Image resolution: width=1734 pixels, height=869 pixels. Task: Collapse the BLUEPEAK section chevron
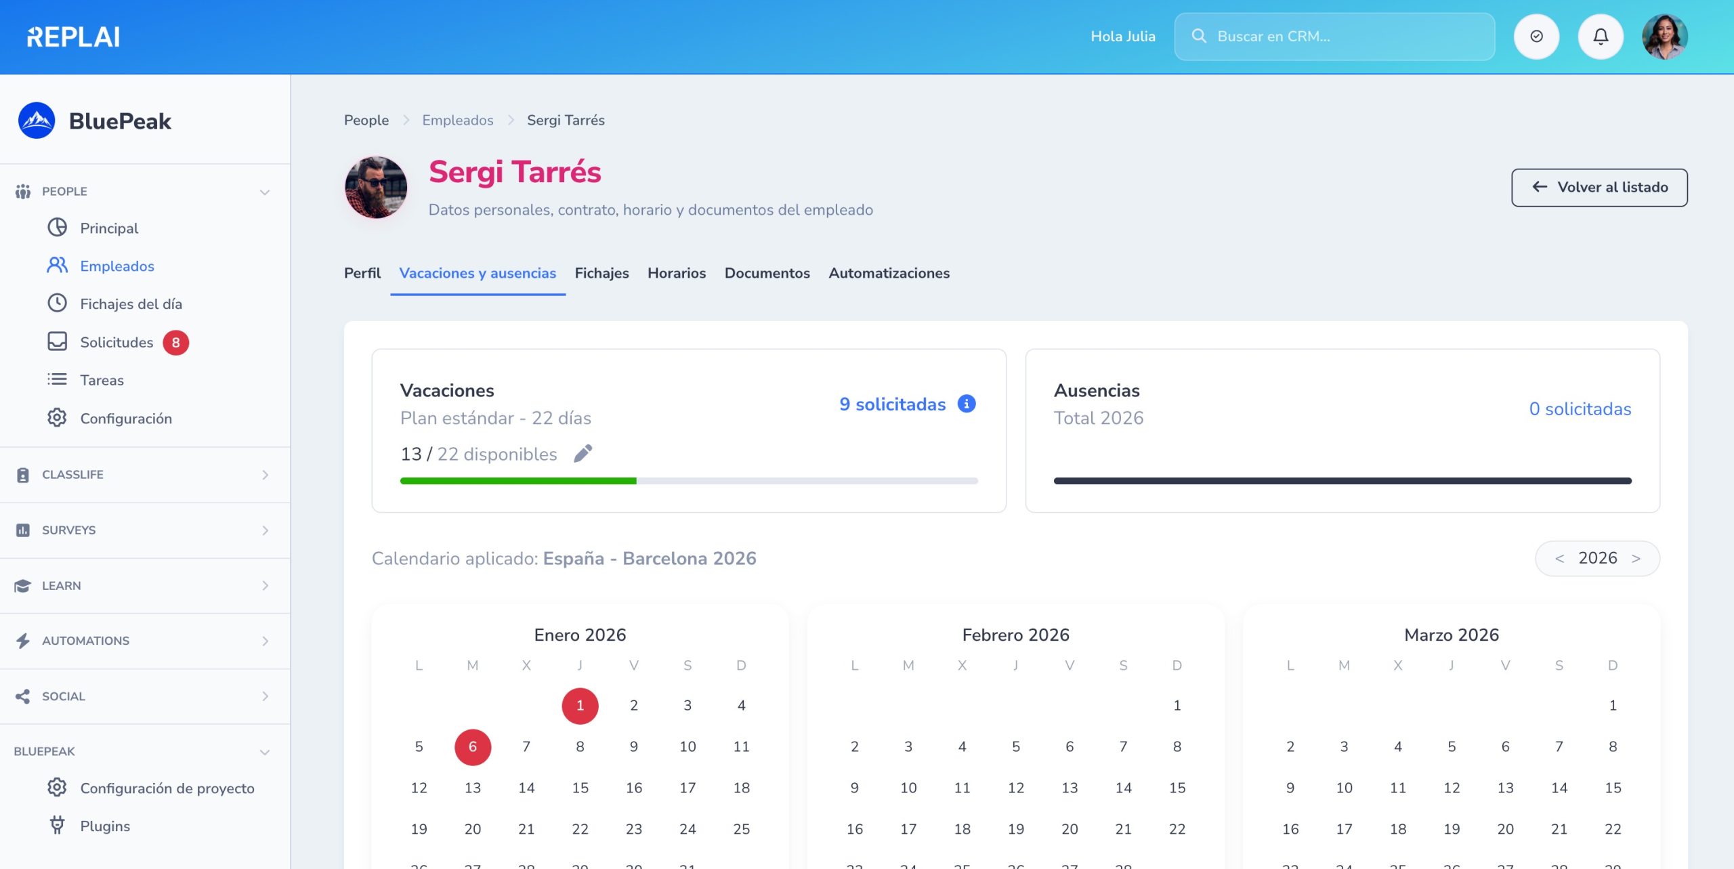(x=265, y=753)
